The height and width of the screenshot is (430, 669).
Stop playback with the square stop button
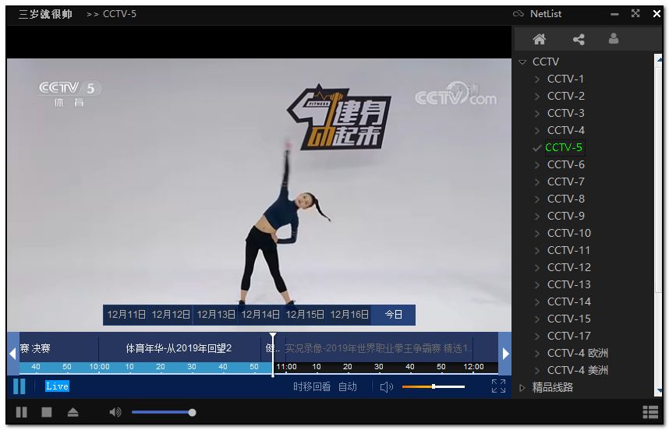pos(47,413)
